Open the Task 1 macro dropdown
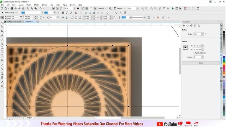 (16, 13)
